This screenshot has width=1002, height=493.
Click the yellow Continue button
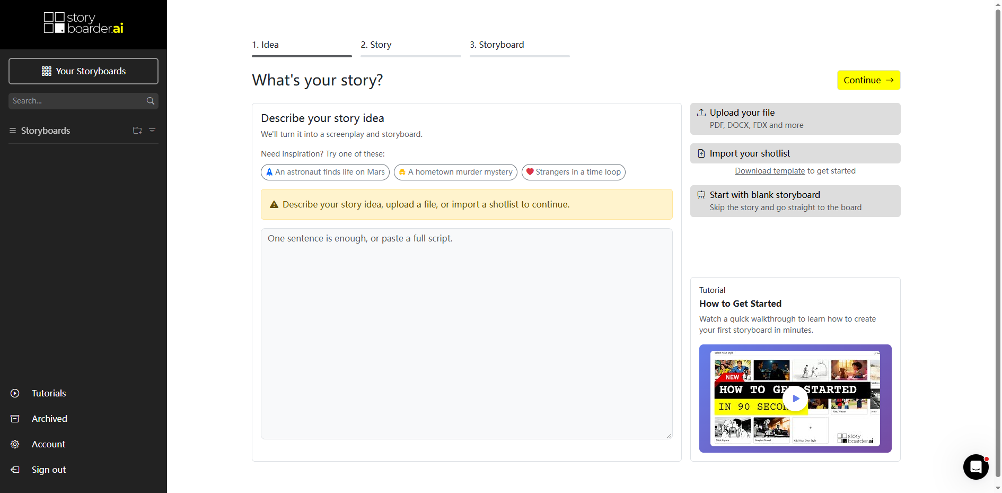click(868, 80)
